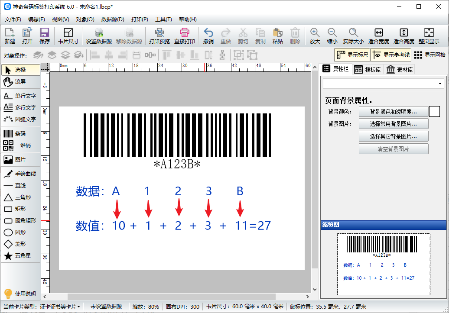449x313 pixels.
Task: Switch to the 模板库 tab
Action: tap(368, 70)
